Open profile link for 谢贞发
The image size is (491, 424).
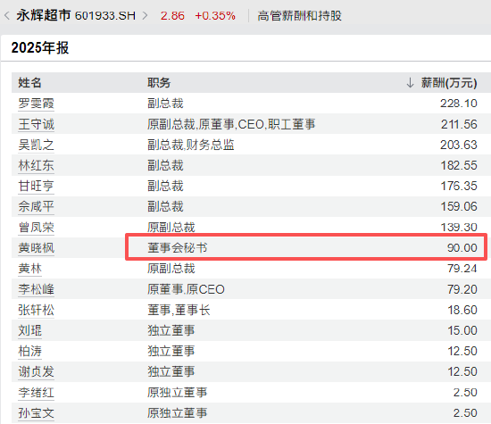click(36, 371)
